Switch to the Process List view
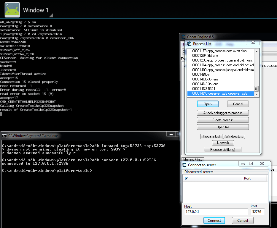 [x=211, y=136]
